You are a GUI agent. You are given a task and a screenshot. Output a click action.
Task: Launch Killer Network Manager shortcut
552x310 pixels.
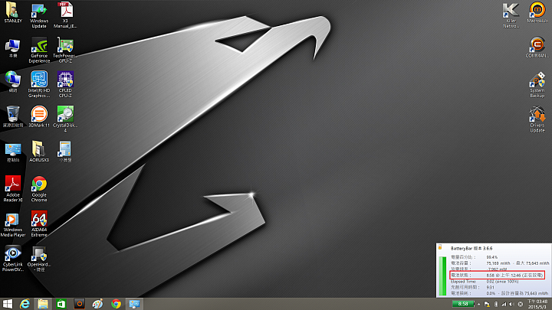point(511,15)
